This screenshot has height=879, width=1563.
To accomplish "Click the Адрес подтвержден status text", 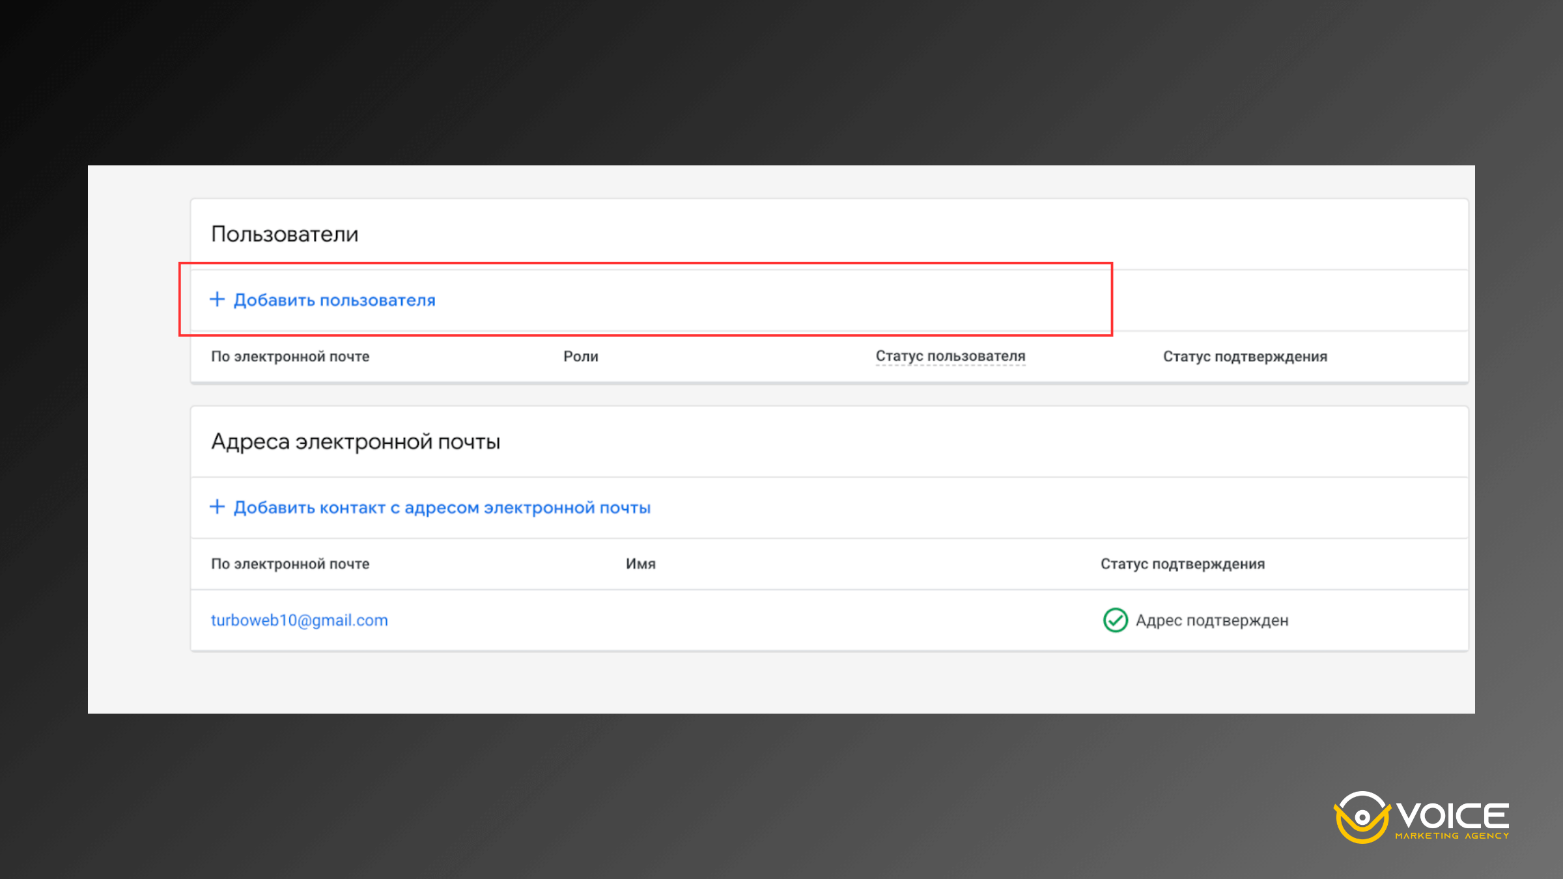I will (1211, 620).
